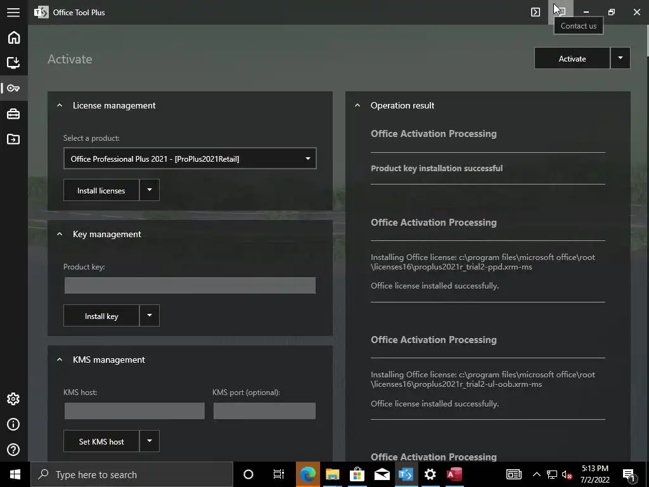Open the notification center icon
The height and width of the screenshot is (487, 649).
click(629, 474)
